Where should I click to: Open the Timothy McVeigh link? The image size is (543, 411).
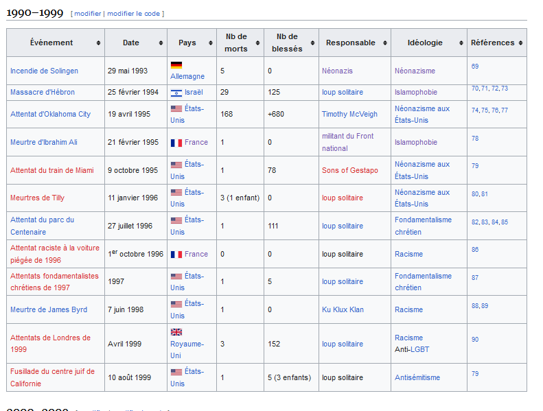click(x=348, y=115)
